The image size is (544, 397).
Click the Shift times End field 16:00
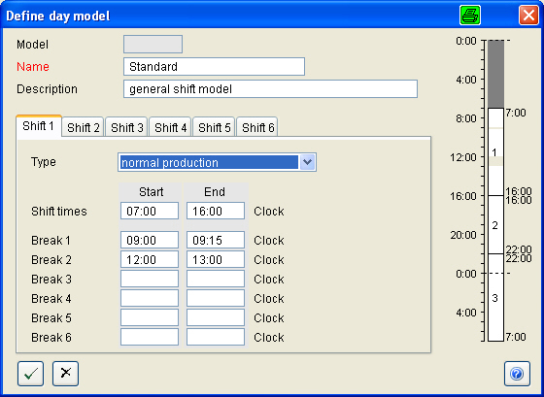(216, 211)
